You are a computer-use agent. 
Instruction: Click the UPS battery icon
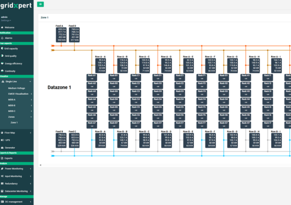(x=2, y=140)
